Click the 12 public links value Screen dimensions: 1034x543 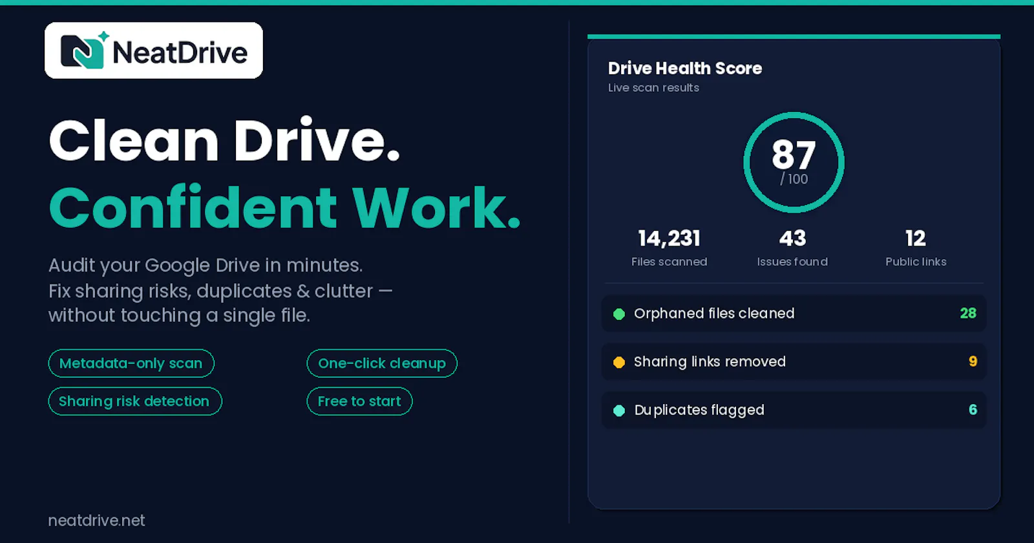point(916,239)
